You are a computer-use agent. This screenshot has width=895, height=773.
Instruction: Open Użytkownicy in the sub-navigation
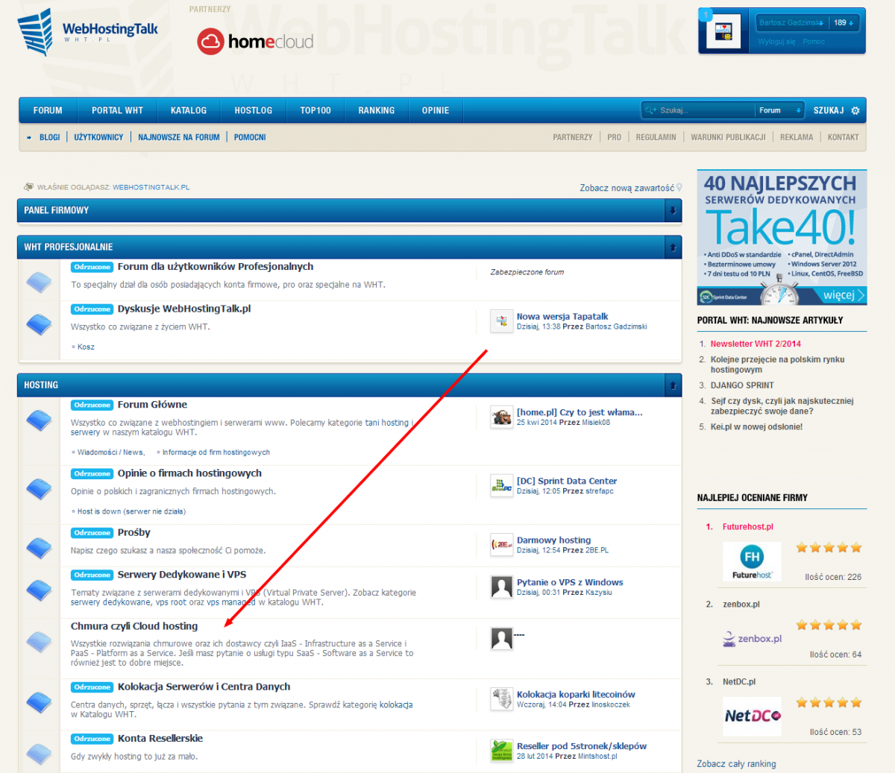98,137
